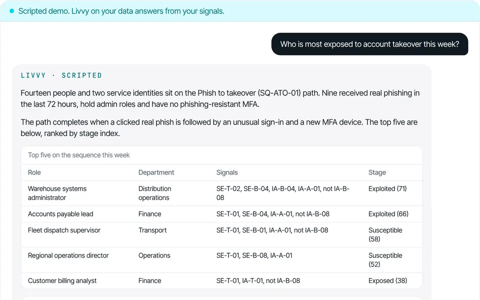Select the "Accounts payable lead" role cell
The image size is (480, 300).
click(x=60, y=214)
